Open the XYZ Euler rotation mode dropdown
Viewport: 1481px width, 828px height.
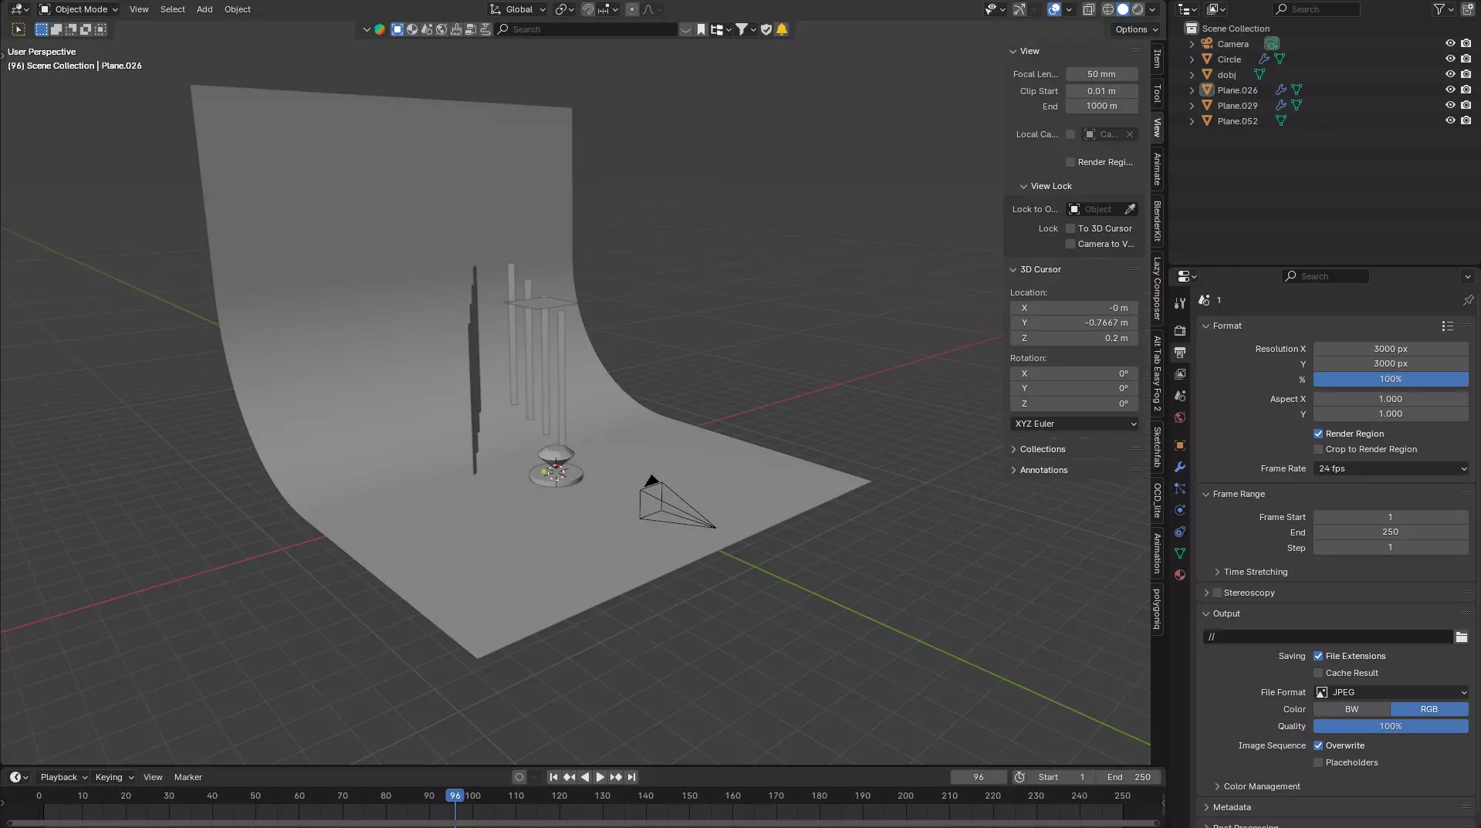click(x=1074, y=424)
